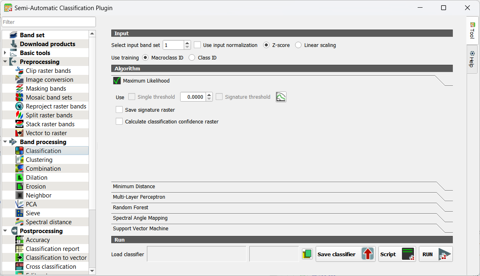Expand the Random Forest algorithm section
This screenshot has height=276, width=480.
click(x=131, y=208)
